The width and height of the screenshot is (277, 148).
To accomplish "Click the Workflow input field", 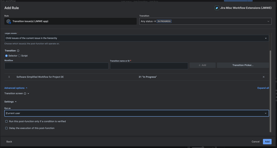I will point(56,66).
